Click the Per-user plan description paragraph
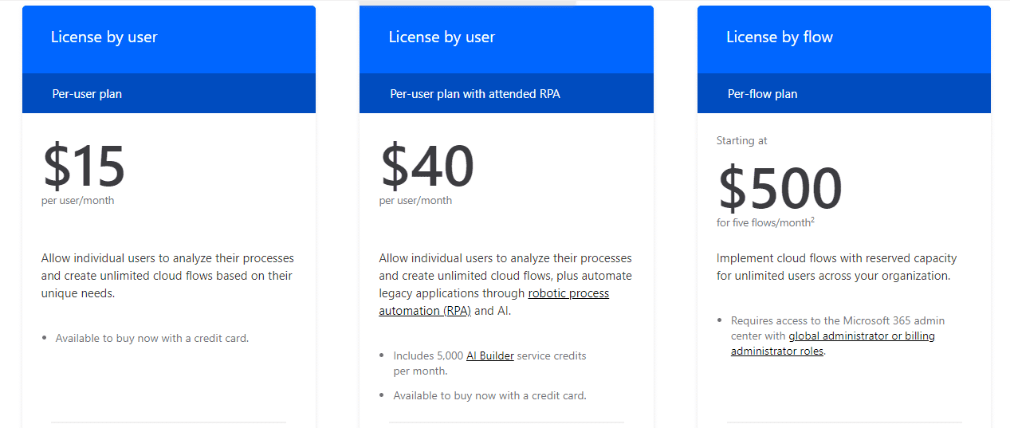 tap(167, 276)
